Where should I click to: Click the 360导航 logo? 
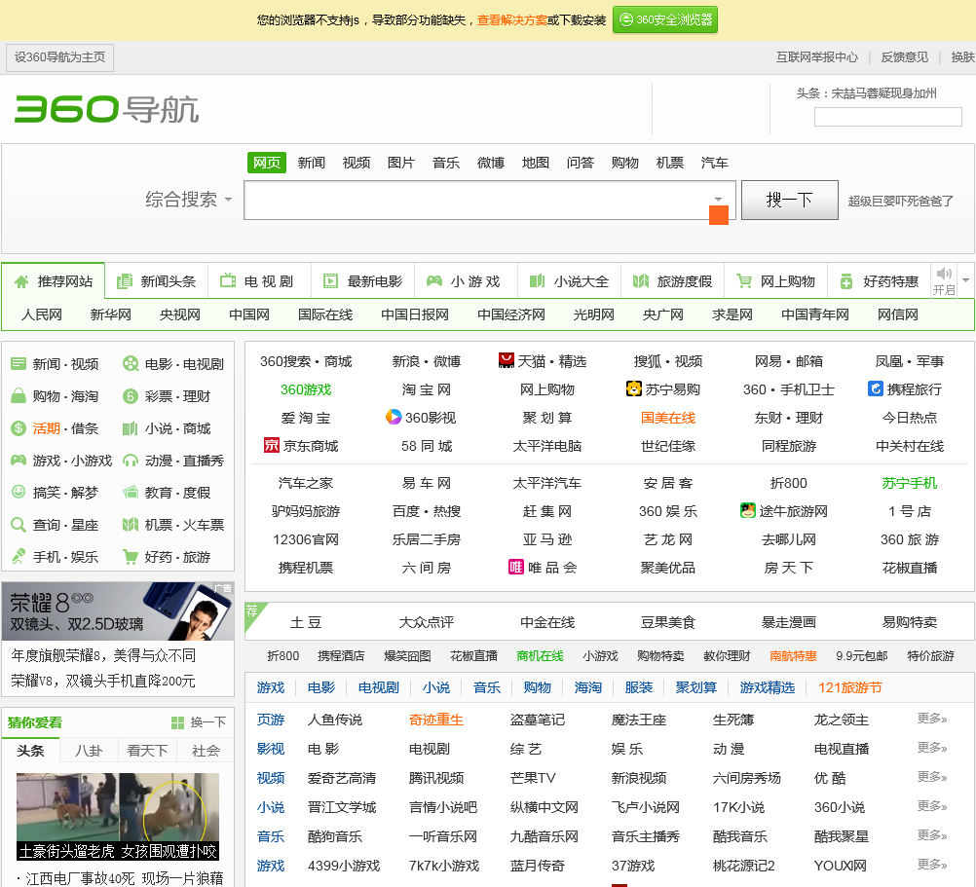point(106,109)
